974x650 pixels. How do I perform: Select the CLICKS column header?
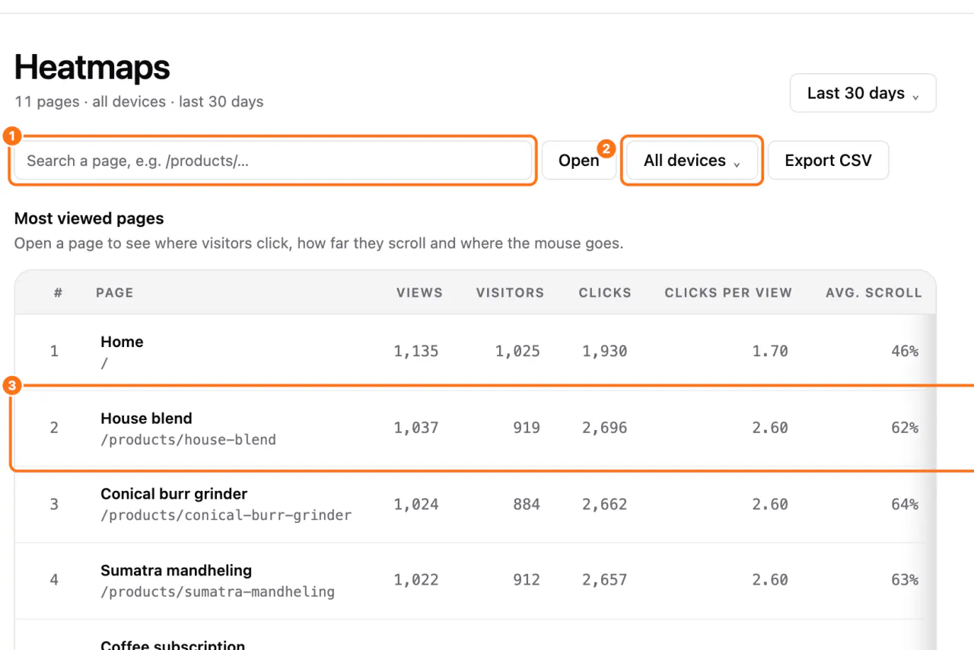(x=605, y=292)
